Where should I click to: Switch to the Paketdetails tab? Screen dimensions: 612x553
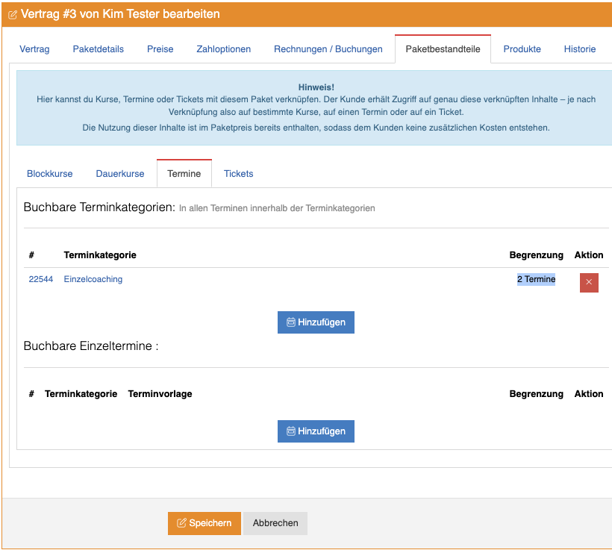point(99,49)
